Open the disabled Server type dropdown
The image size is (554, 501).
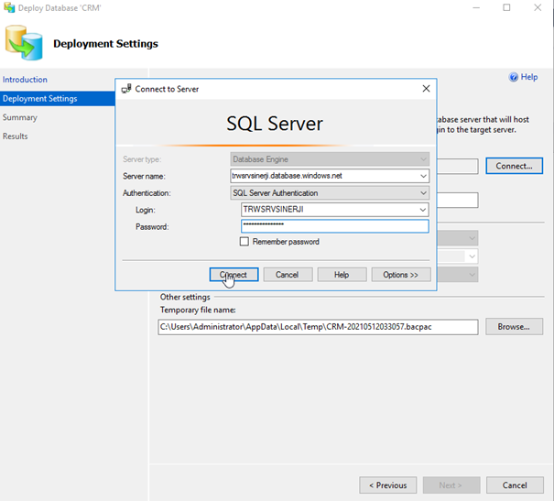coord(423,159)
